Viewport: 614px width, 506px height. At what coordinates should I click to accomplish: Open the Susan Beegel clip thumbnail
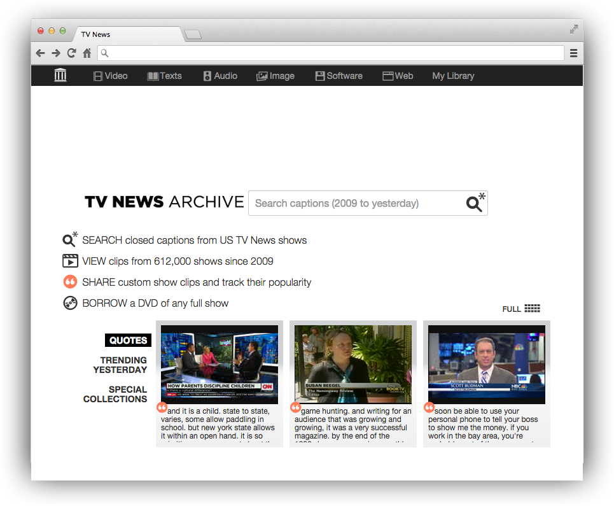pos(353,364)
